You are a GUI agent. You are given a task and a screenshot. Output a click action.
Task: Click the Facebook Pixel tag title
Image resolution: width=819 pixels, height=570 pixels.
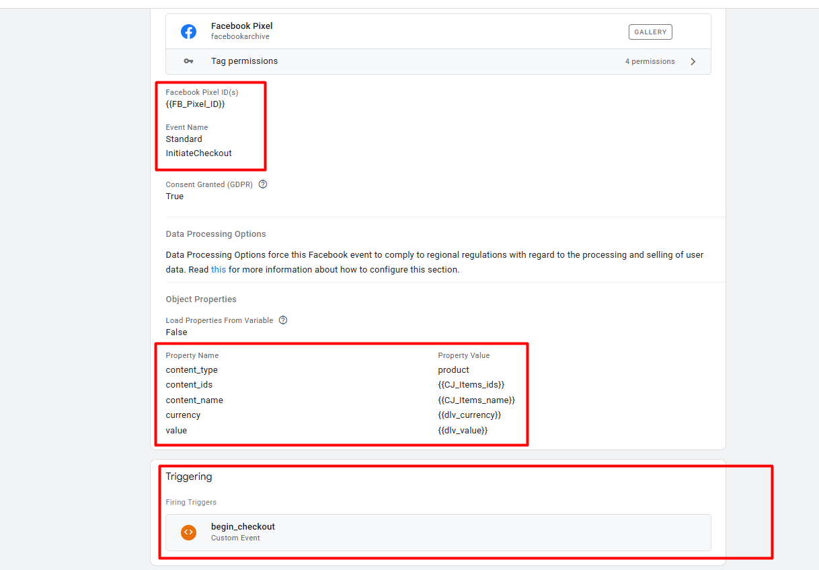(241, 26)
